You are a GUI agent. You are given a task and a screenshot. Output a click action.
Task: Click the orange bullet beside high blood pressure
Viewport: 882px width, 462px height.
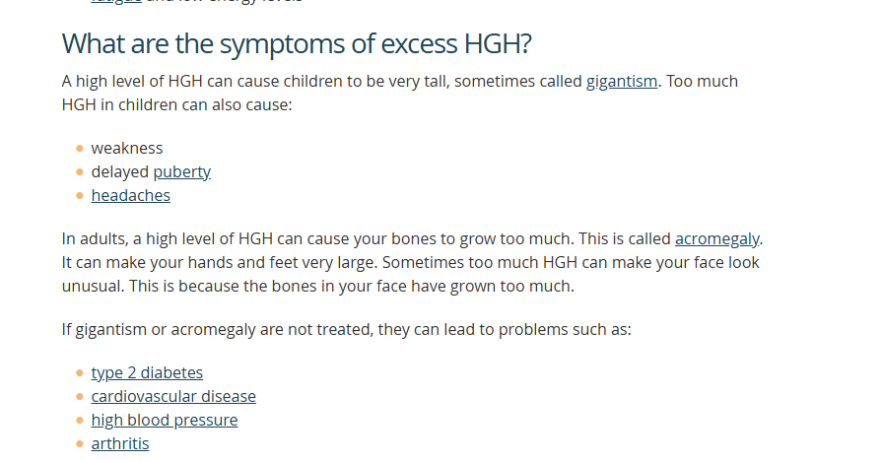point(79,420)
